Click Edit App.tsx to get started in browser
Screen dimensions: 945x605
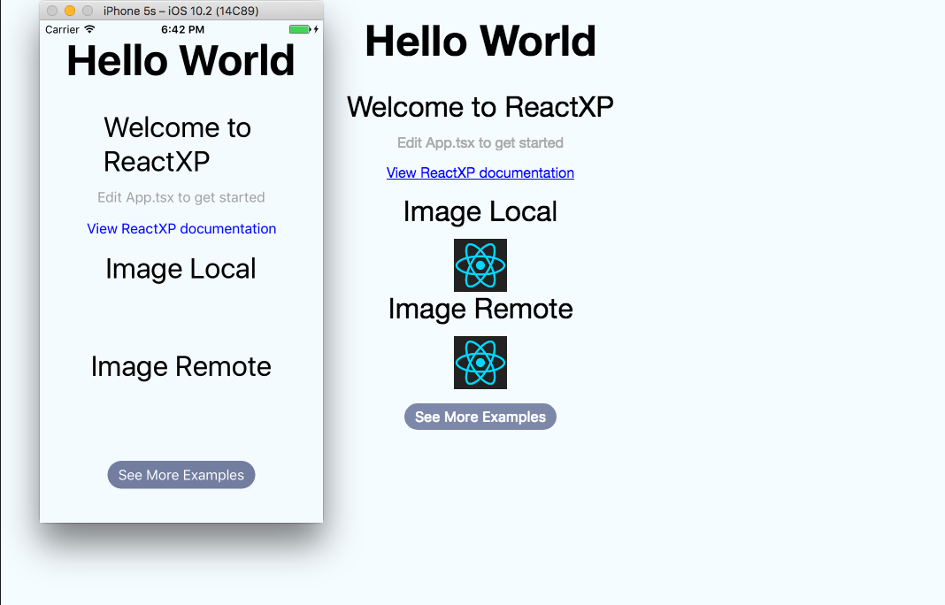pos(480,142)
